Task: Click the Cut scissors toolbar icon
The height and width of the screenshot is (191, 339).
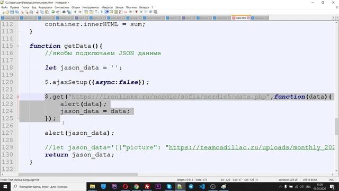Action: (x=37, y=12)
